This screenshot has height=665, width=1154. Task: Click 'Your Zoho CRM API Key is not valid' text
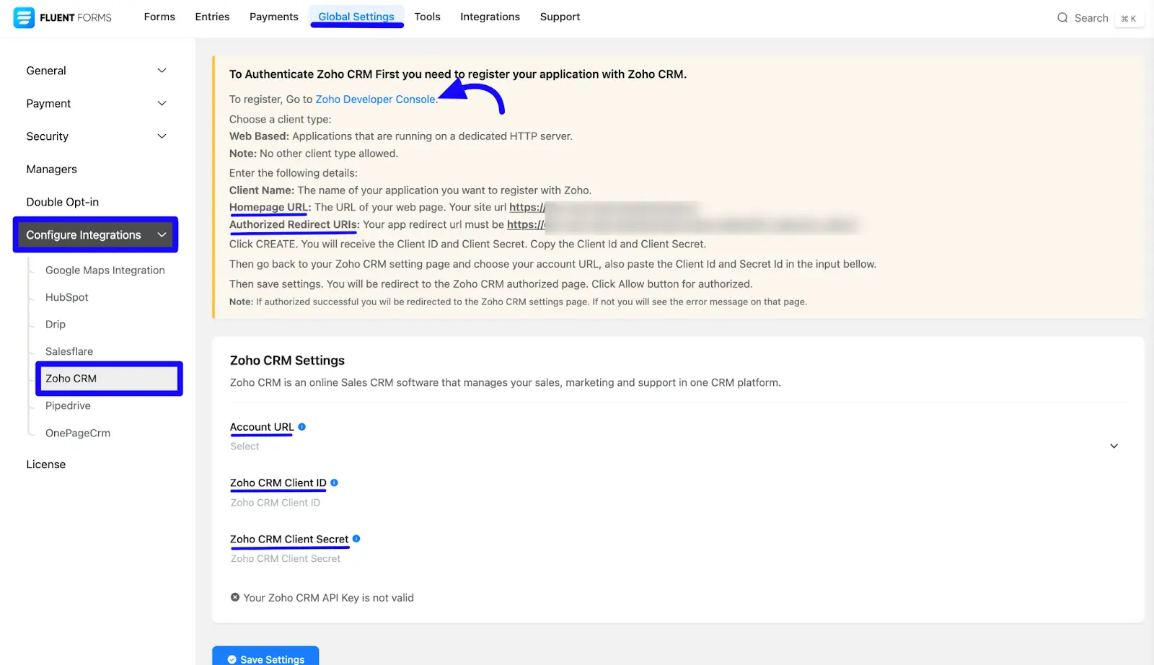coord(328,598)
